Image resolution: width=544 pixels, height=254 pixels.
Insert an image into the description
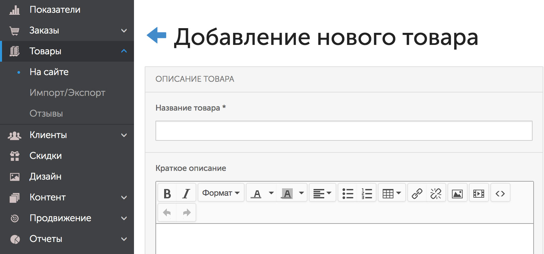tap(457, 193)
